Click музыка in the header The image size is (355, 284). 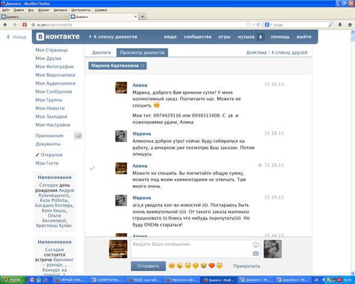246,36
